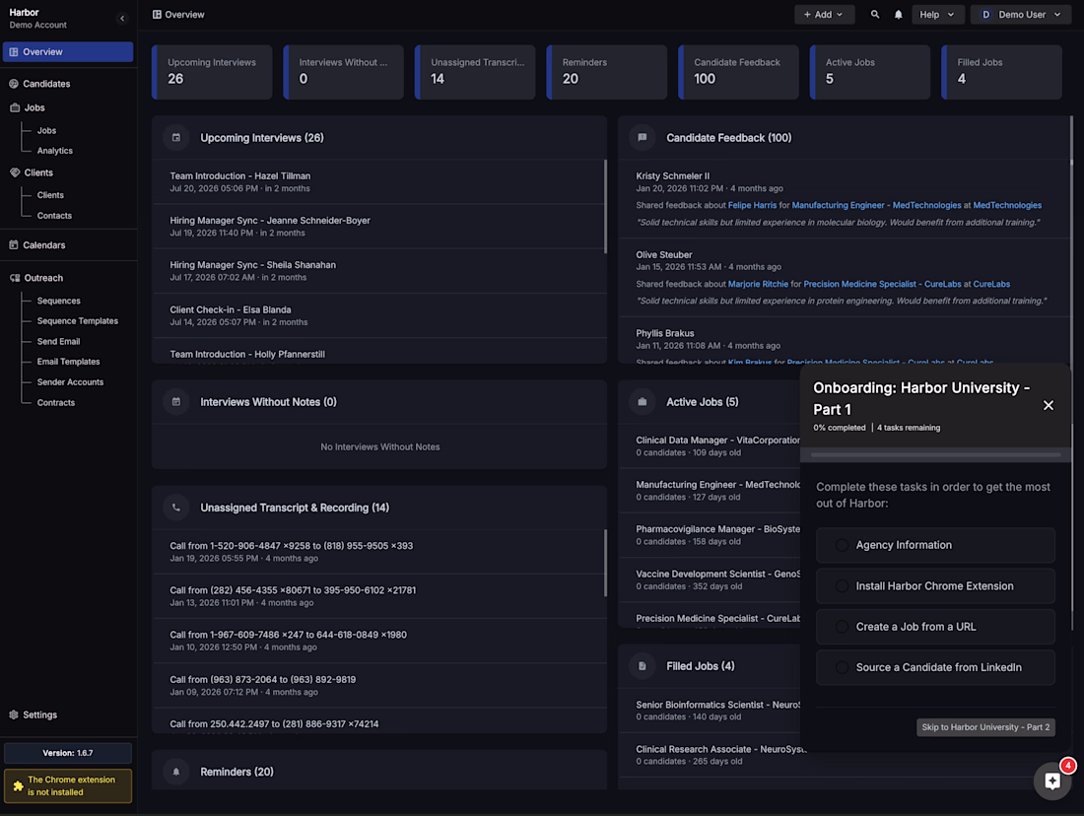The height and width of the screenshot is (816, 1084).
Task: Click the Reminders 20 stat card
Action: click(606, 72)
